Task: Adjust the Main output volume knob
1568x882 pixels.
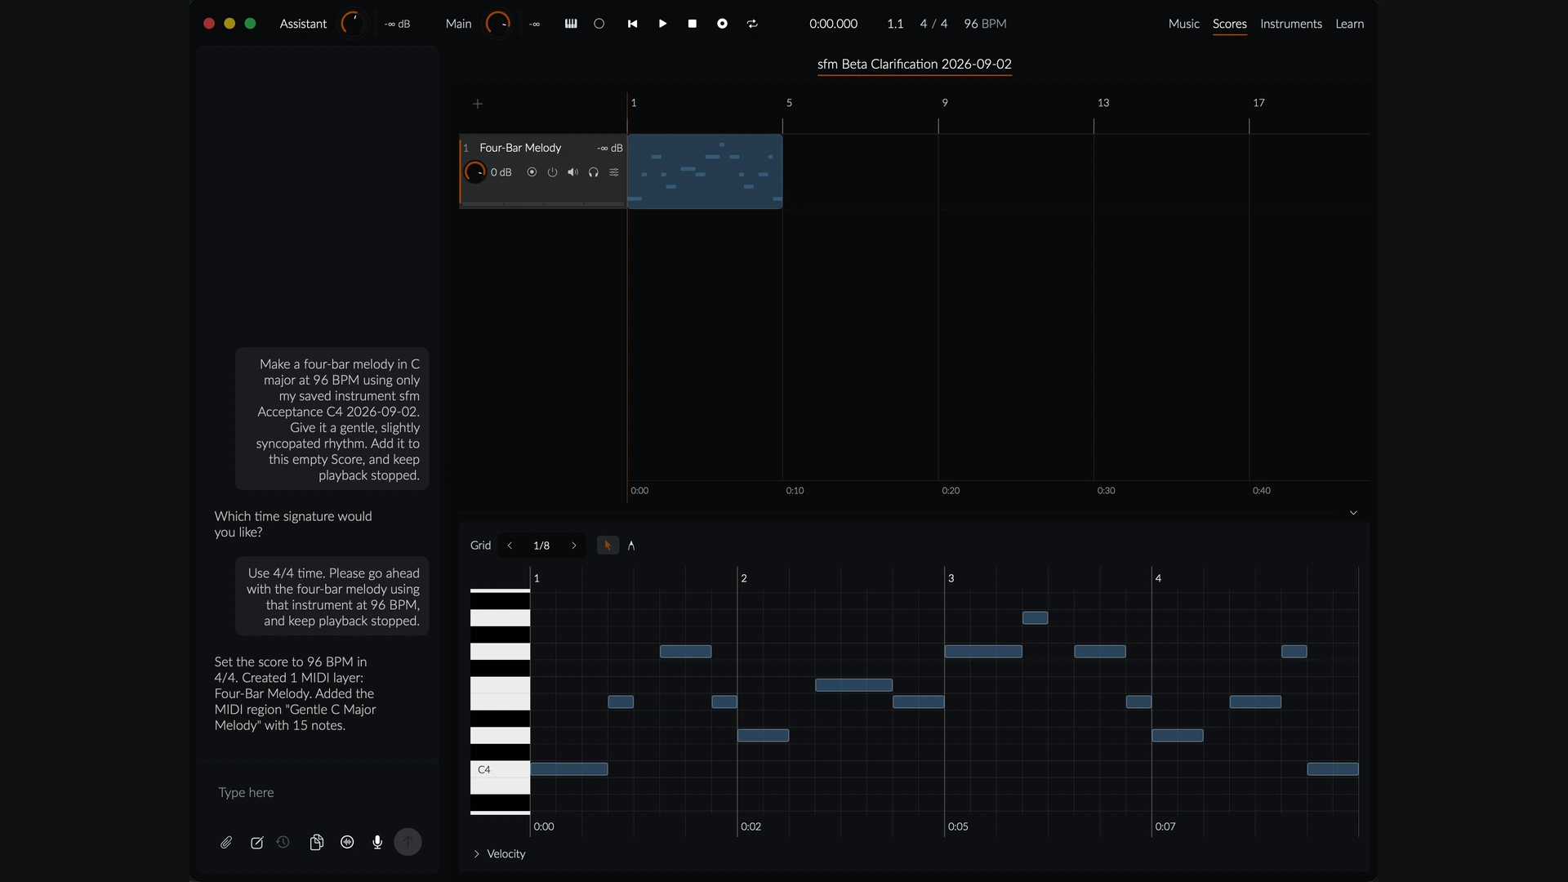Action: pos(497,24)
